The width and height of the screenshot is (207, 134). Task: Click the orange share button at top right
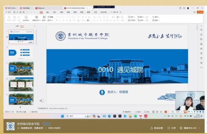click(x=200, y=12)
